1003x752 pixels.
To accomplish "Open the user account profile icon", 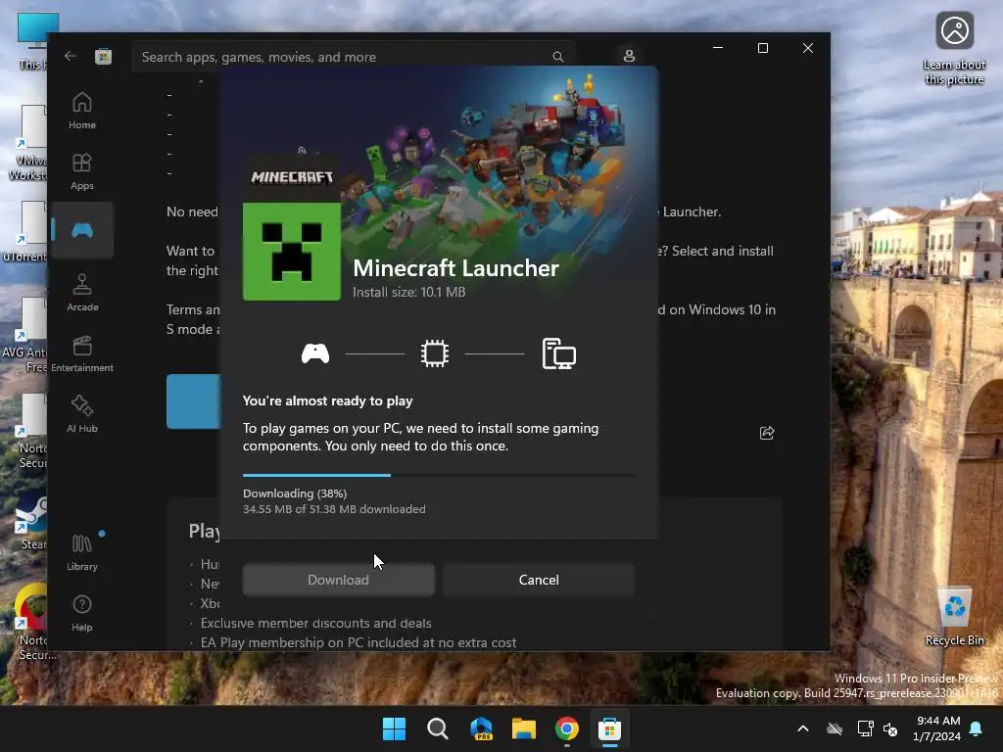I will click(629, 56).
